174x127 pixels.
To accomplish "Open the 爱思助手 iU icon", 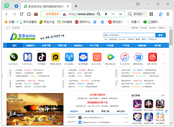I will click(139, 57).
